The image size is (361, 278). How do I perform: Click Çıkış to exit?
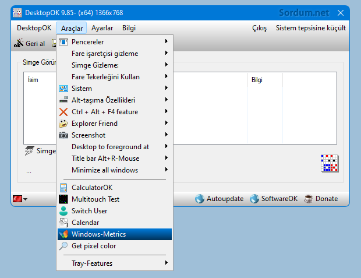click(259, 28)
